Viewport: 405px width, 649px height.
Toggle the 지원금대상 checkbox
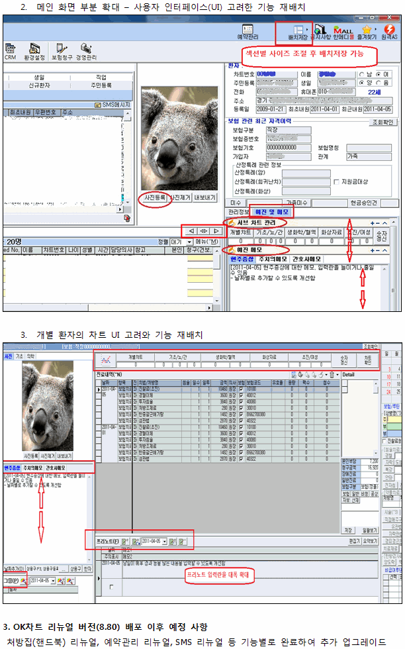click(x=336, y=181)
